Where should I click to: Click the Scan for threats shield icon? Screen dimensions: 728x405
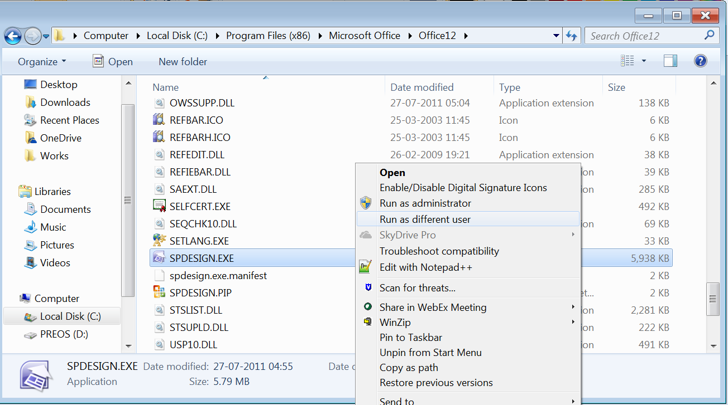tap(368, 287)
